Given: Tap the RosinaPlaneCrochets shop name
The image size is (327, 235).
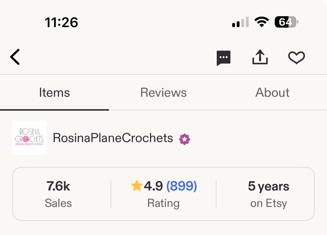Looking at the screenshot, I should click(113, 138).
